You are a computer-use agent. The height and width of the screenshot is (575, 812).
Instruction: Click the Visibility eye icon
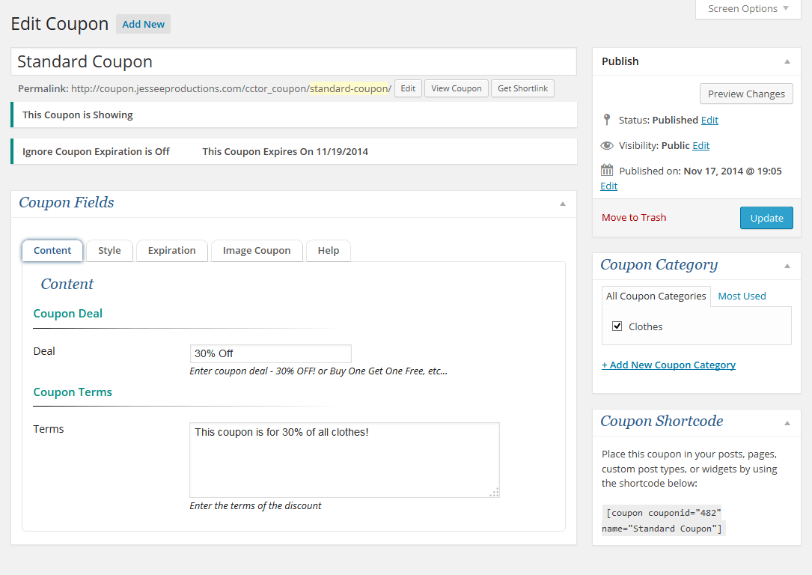[607, 145]
